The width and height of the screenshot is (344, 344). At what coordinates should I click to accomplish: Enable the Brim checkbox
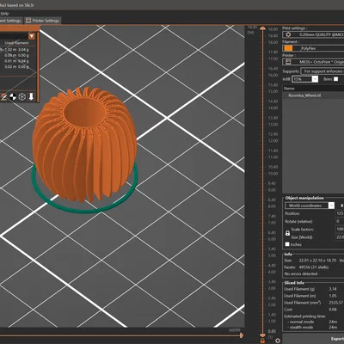[335, 79]
